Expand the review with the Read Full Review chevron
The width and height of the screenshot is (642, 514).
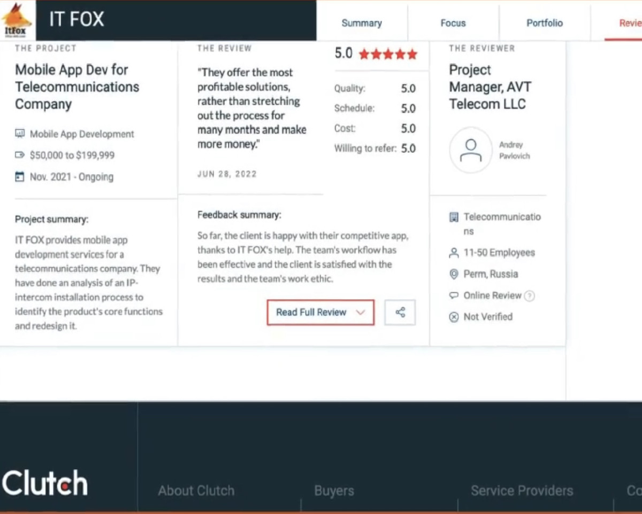click(x=360, y=313)
